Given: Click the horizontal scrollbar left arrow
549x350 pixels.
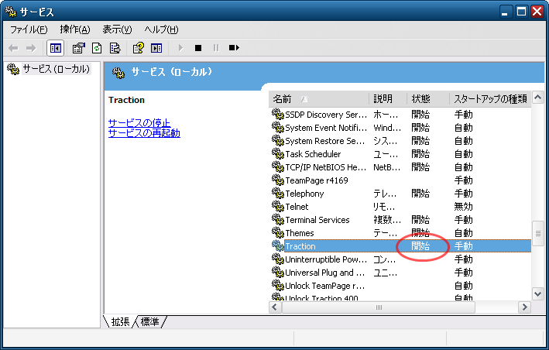Looking at the screenshot, I should coord(275,307).
